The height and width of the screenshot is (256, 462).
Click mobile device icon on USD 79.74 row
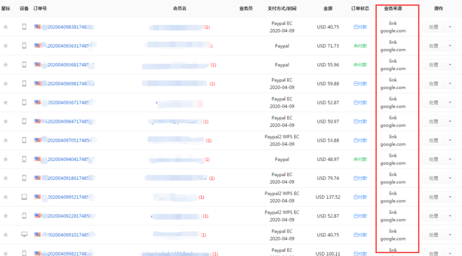tap(24, 178)
